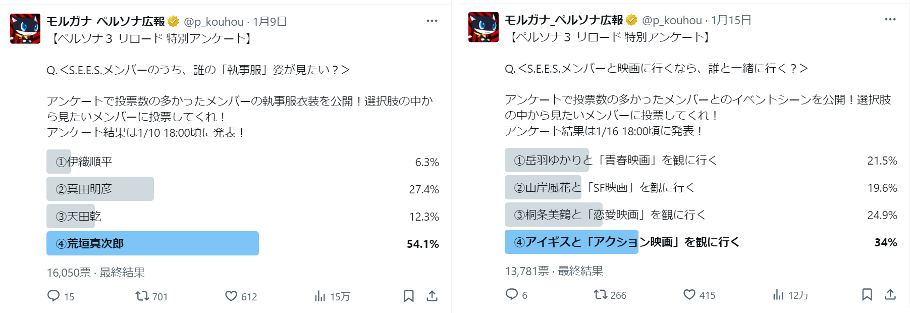Open more options menu on 1月15日 tweet
This screenshot has width=910, height=313.
890,19
